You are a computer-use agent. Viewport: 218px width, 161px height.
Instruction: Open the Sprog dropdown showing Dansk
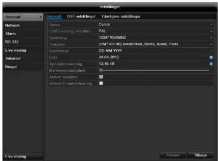click(156, 25)
